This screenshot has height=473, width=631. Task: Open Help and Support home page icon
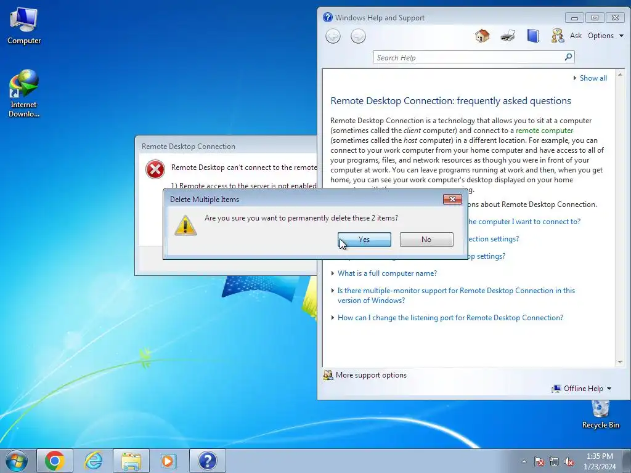482,36
